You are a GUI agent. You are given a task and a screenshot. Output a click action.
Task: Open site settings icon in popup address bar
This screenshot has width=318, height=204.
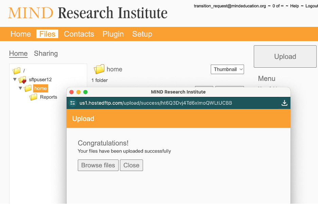pos(73,103)
